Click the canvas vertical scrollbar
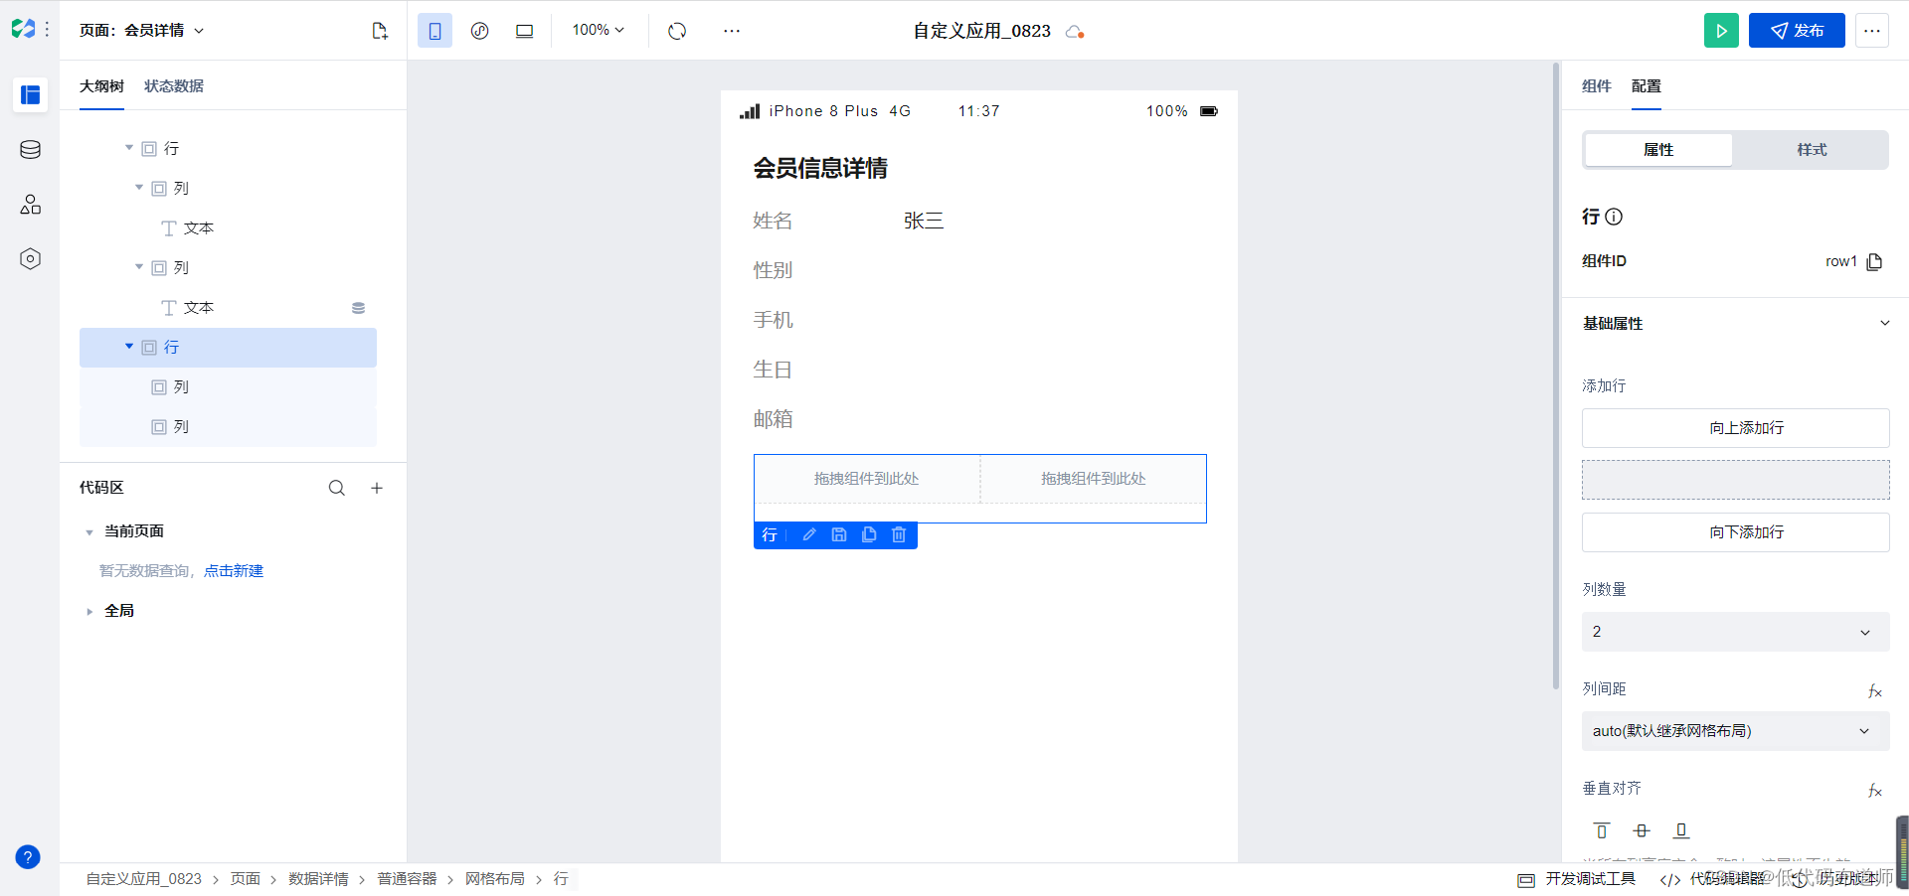This screenshot has height=896, width=1909. (x=1556, y=375)
